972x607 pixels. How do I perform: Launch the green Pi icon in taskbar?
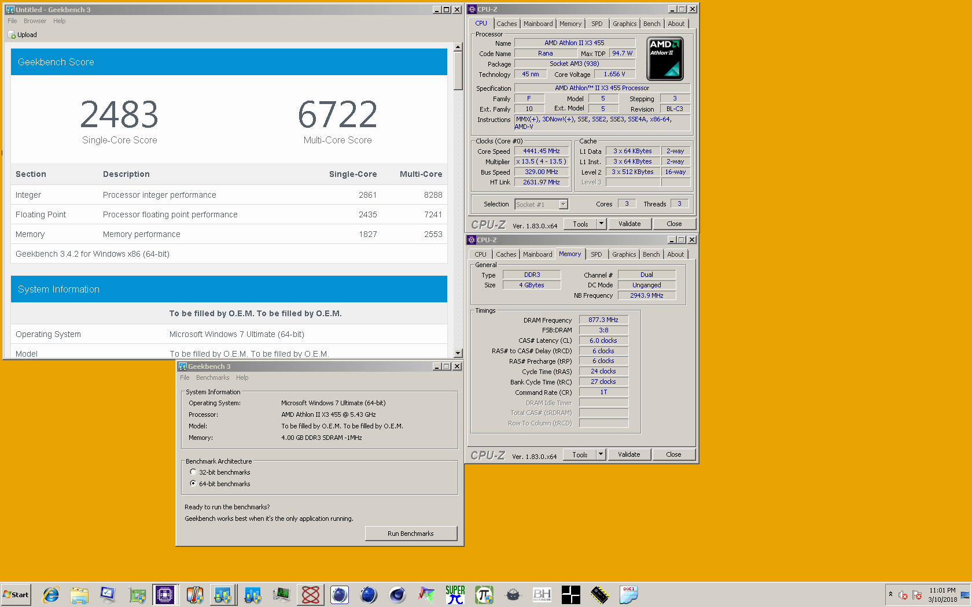pyautogui.click(x=484, y=594)
